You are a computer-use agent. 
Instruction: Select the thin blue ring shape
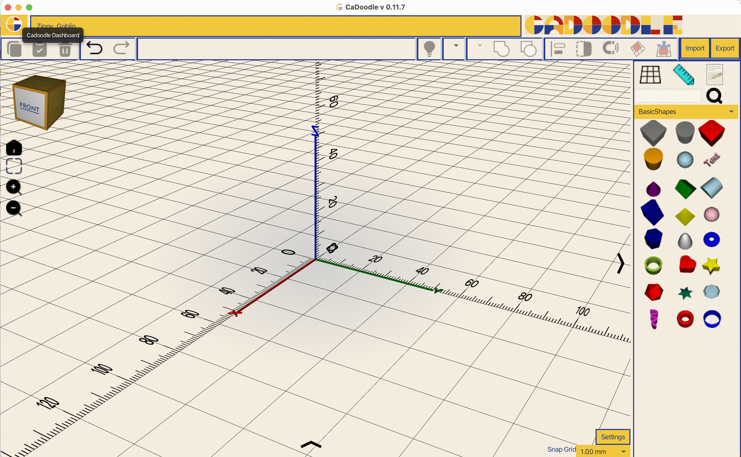pyautogui.click(x=712, y=319)
